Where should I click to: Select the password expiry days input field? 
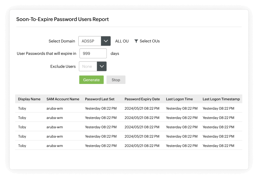point(93,53)
